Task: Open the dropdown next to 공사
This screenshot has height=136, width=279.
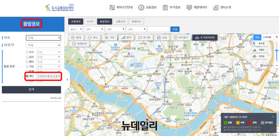Action: pyautogui.click(x=48, y=57)
